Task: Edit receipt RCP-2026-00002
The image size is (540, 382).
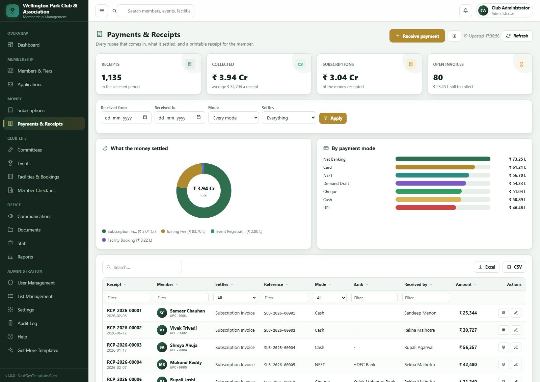Action: point(516,330)
